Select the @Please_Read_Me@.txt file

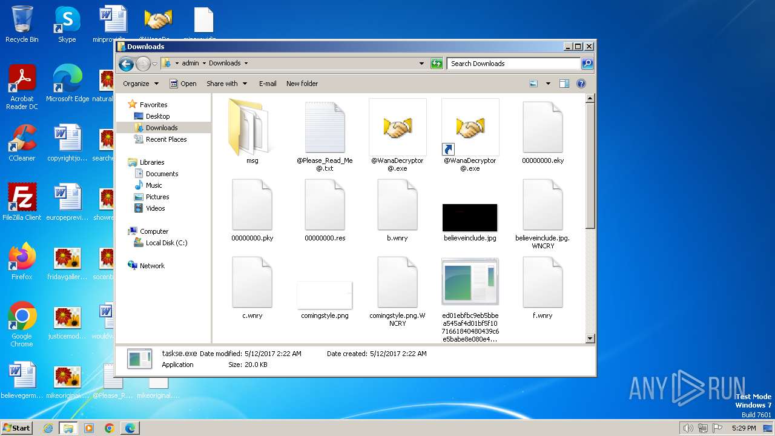(325, 136)
